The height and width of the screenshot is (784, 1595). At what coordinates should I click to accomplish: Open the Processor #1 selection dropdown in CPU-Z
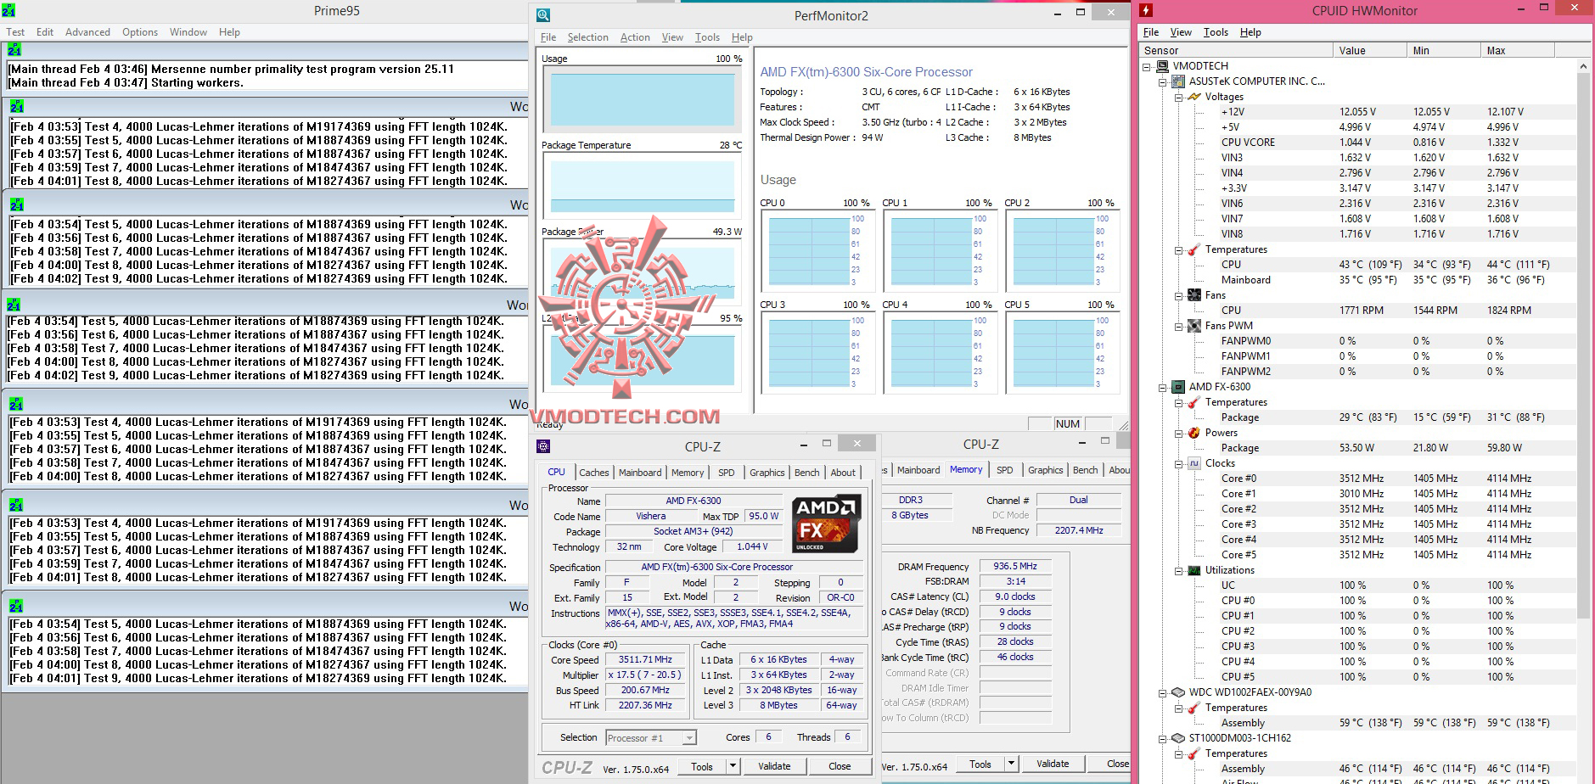click(689, 738)
